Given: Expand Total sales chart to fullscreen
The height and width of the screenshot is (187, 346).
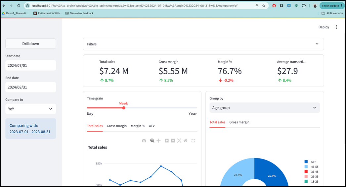Looking at the screenshot, I should pyautogui.click(x=193, y=141).
